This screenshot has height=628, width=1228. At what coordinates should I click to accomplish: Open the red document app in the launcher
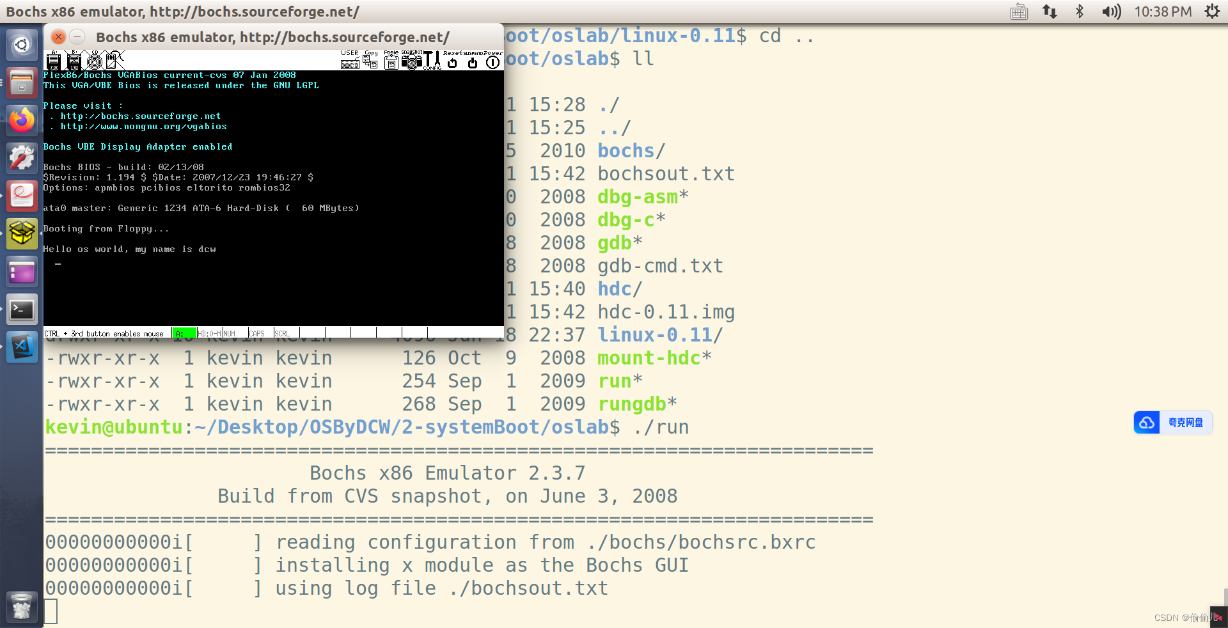pos(22,196)
